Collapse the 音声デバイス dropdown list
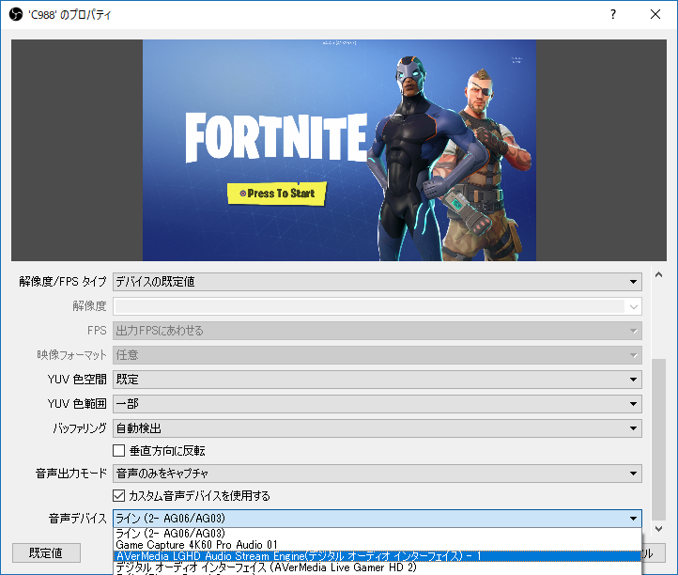678x575 pixels. click(x=378, y=519)
